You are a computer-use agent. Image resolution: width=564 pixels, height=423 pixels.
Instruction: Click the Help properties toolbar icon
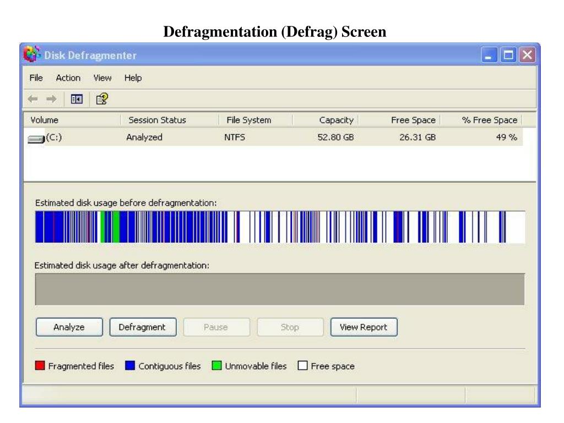tap(101, 98)
